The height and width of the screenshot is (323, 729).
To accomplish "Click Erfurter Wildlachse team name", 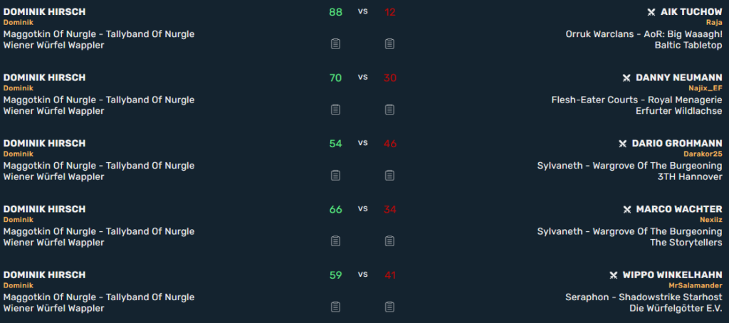I will click(679, 111).
